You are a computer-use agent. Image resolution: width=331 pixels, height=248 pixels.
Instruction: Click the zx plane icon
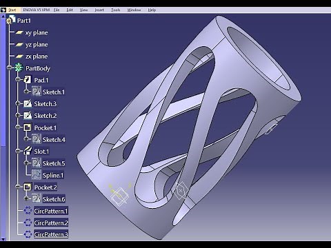(x=19, y=56)
